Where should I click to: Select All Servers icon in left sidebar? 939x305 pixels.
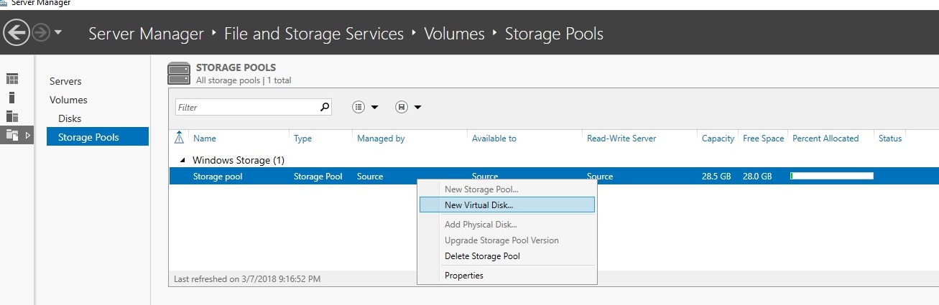pos(12,116)
